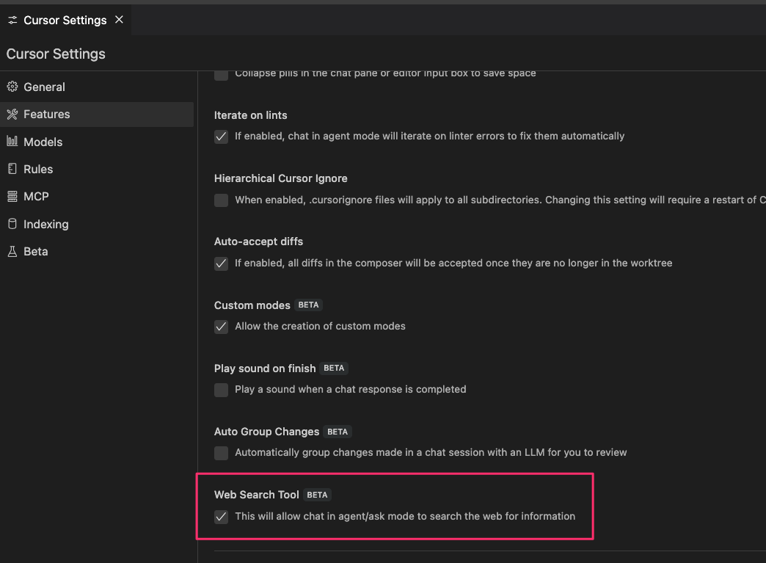Click the Custom modes heading
Image resolution: width=766 pixels, height=563 pixels.
click(x=252, y=305)
